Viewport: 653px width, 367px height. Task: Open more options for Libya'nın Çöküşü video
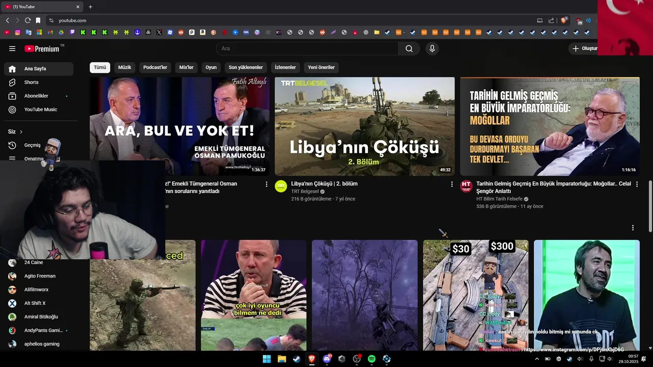pyautogui.click(x=451, y=184)
